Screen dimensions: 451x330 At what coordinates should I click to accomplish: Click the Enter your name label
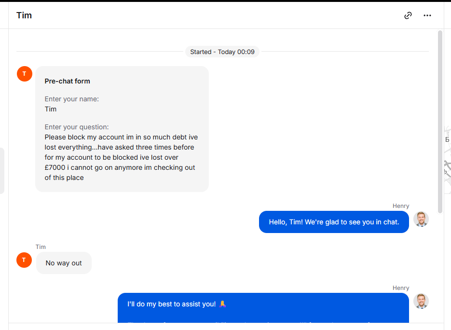(72, 99)
